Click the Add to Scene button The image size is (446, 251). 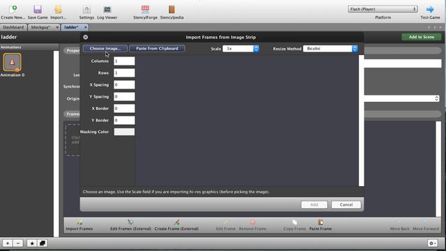coord(421,37)
